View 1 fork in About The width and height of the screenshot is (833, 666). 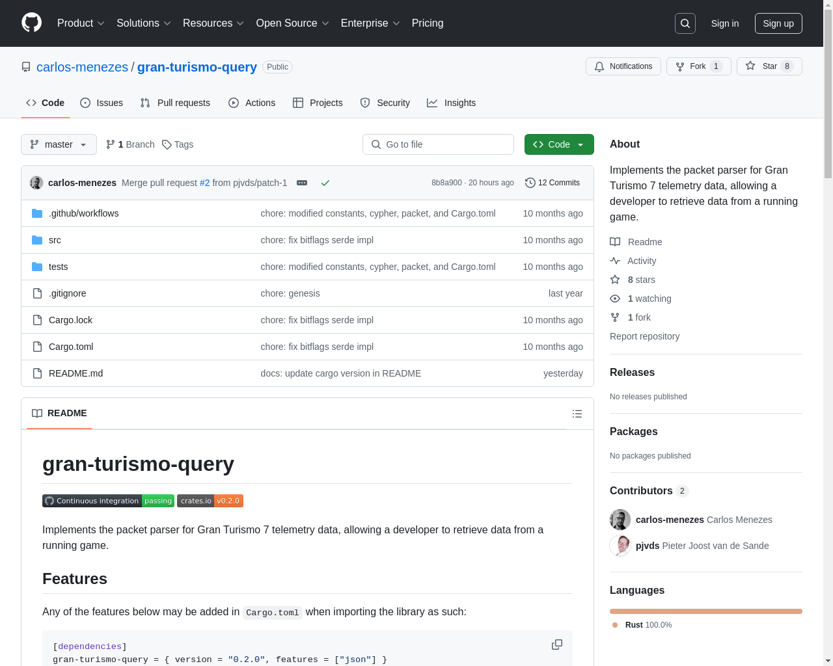click(x=630, y=317)
